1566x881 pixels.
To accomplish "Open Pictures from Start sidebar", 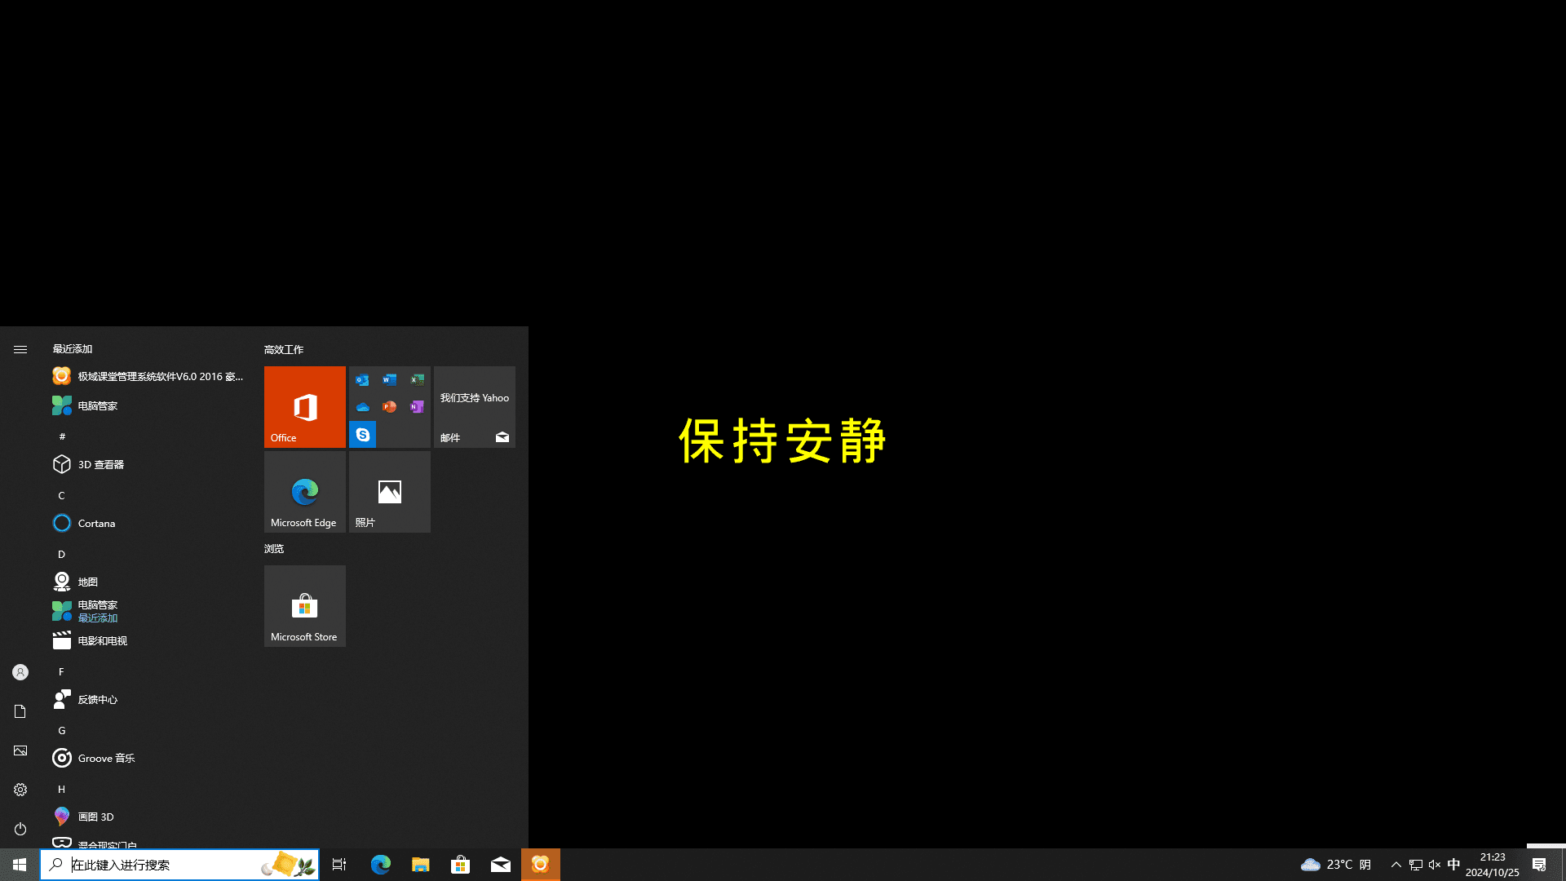I will 20,750.
